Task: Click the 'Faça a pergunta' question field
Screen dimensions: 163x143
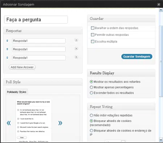Action: point(36,20)
